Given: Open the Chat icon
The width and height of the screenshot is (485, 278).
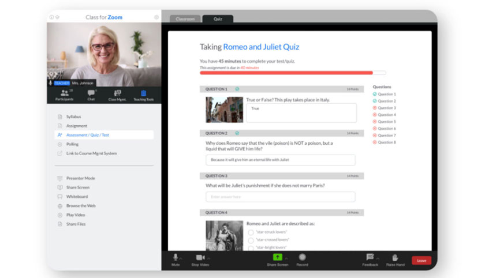Looking at the screenshot, I should [91, 93].
